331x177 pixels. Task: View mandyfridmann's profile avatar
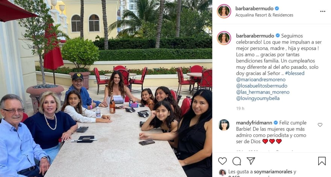[224, 125]
